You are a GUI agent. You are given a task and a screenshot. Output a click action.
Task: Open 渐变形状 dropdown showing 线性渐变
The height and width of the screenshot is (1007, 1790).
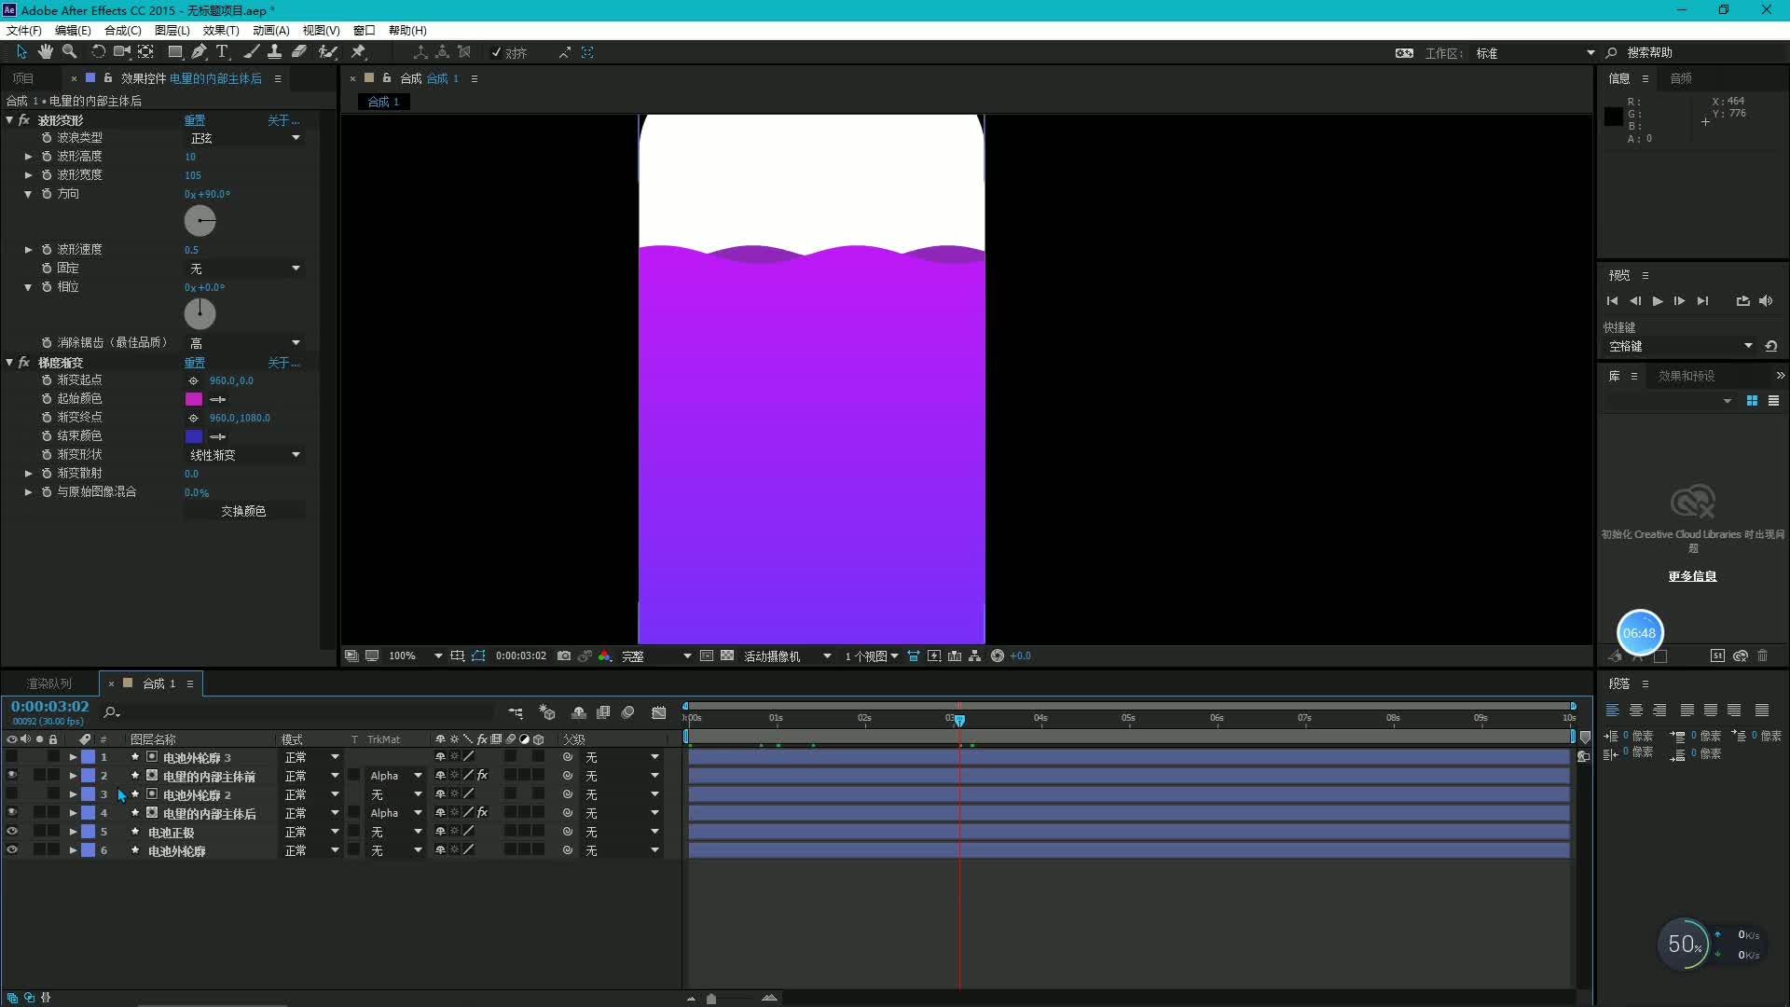(x=244, y=455)
